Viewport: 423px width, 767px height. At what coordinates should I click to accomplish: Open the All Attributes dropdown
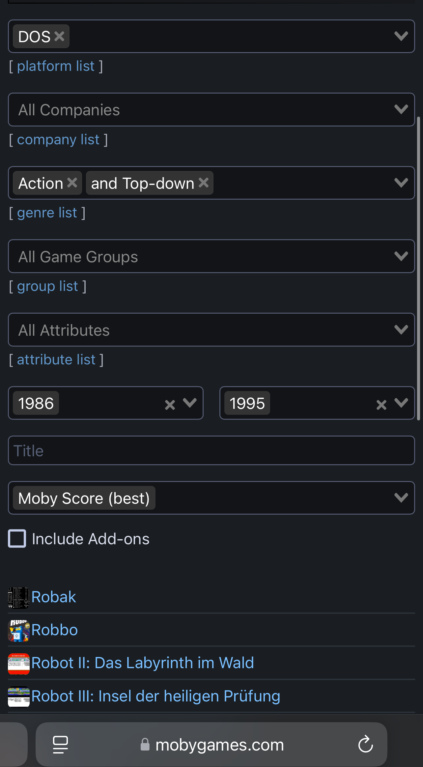click(211, 329)
